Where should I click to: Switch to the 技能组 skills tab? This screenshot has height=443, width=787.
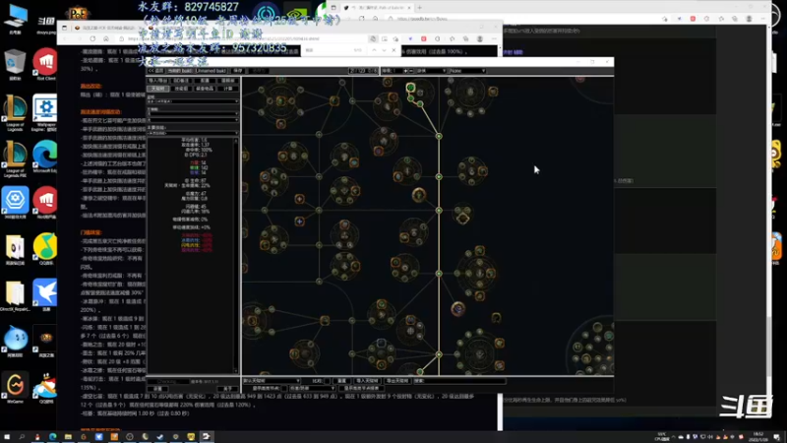click(x=181, y=89)
